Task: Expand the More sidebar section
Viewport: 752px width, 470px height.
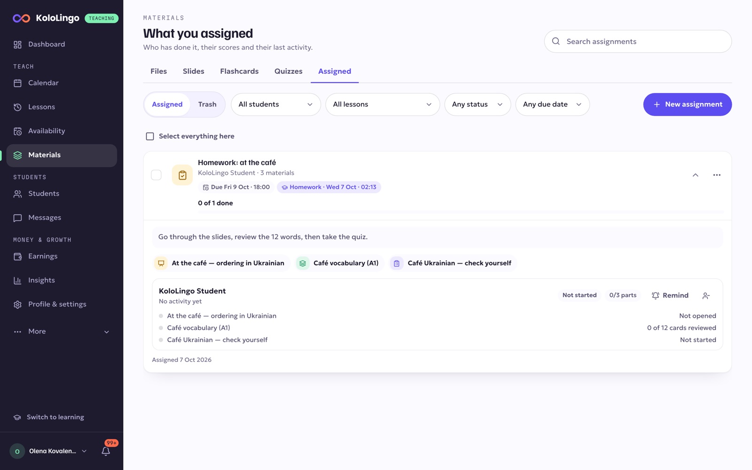Action: coord(62,332)
